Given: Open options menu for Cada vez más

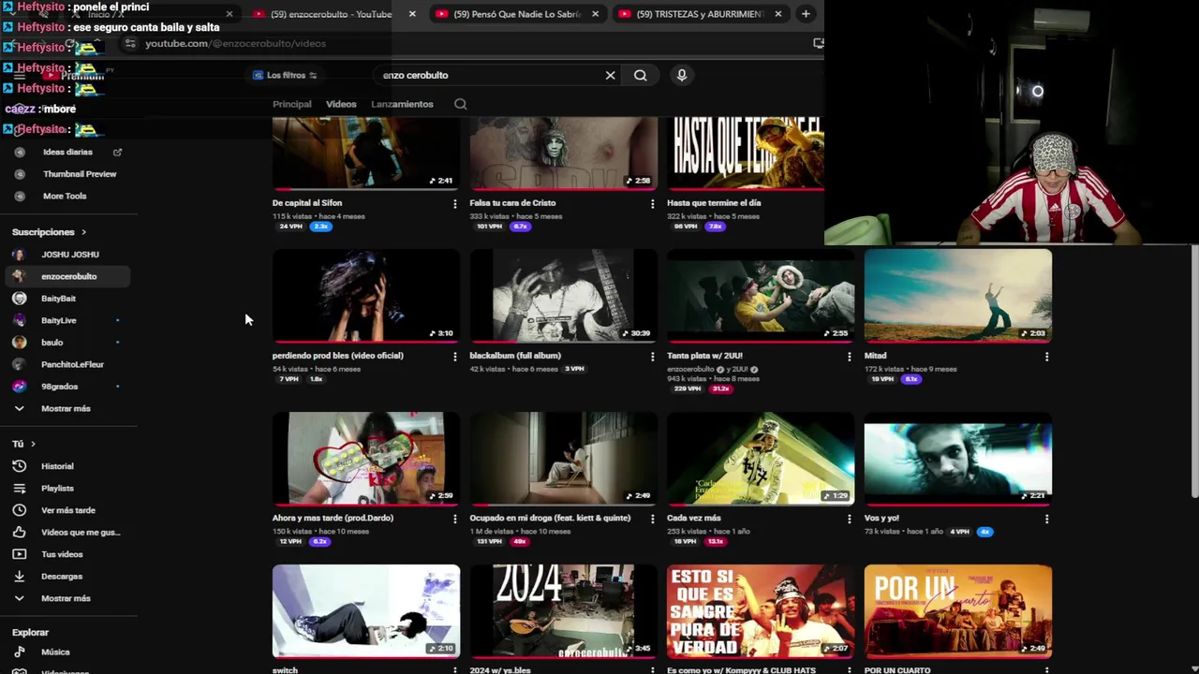Looking at the screenshot, I should pos(850,519).
